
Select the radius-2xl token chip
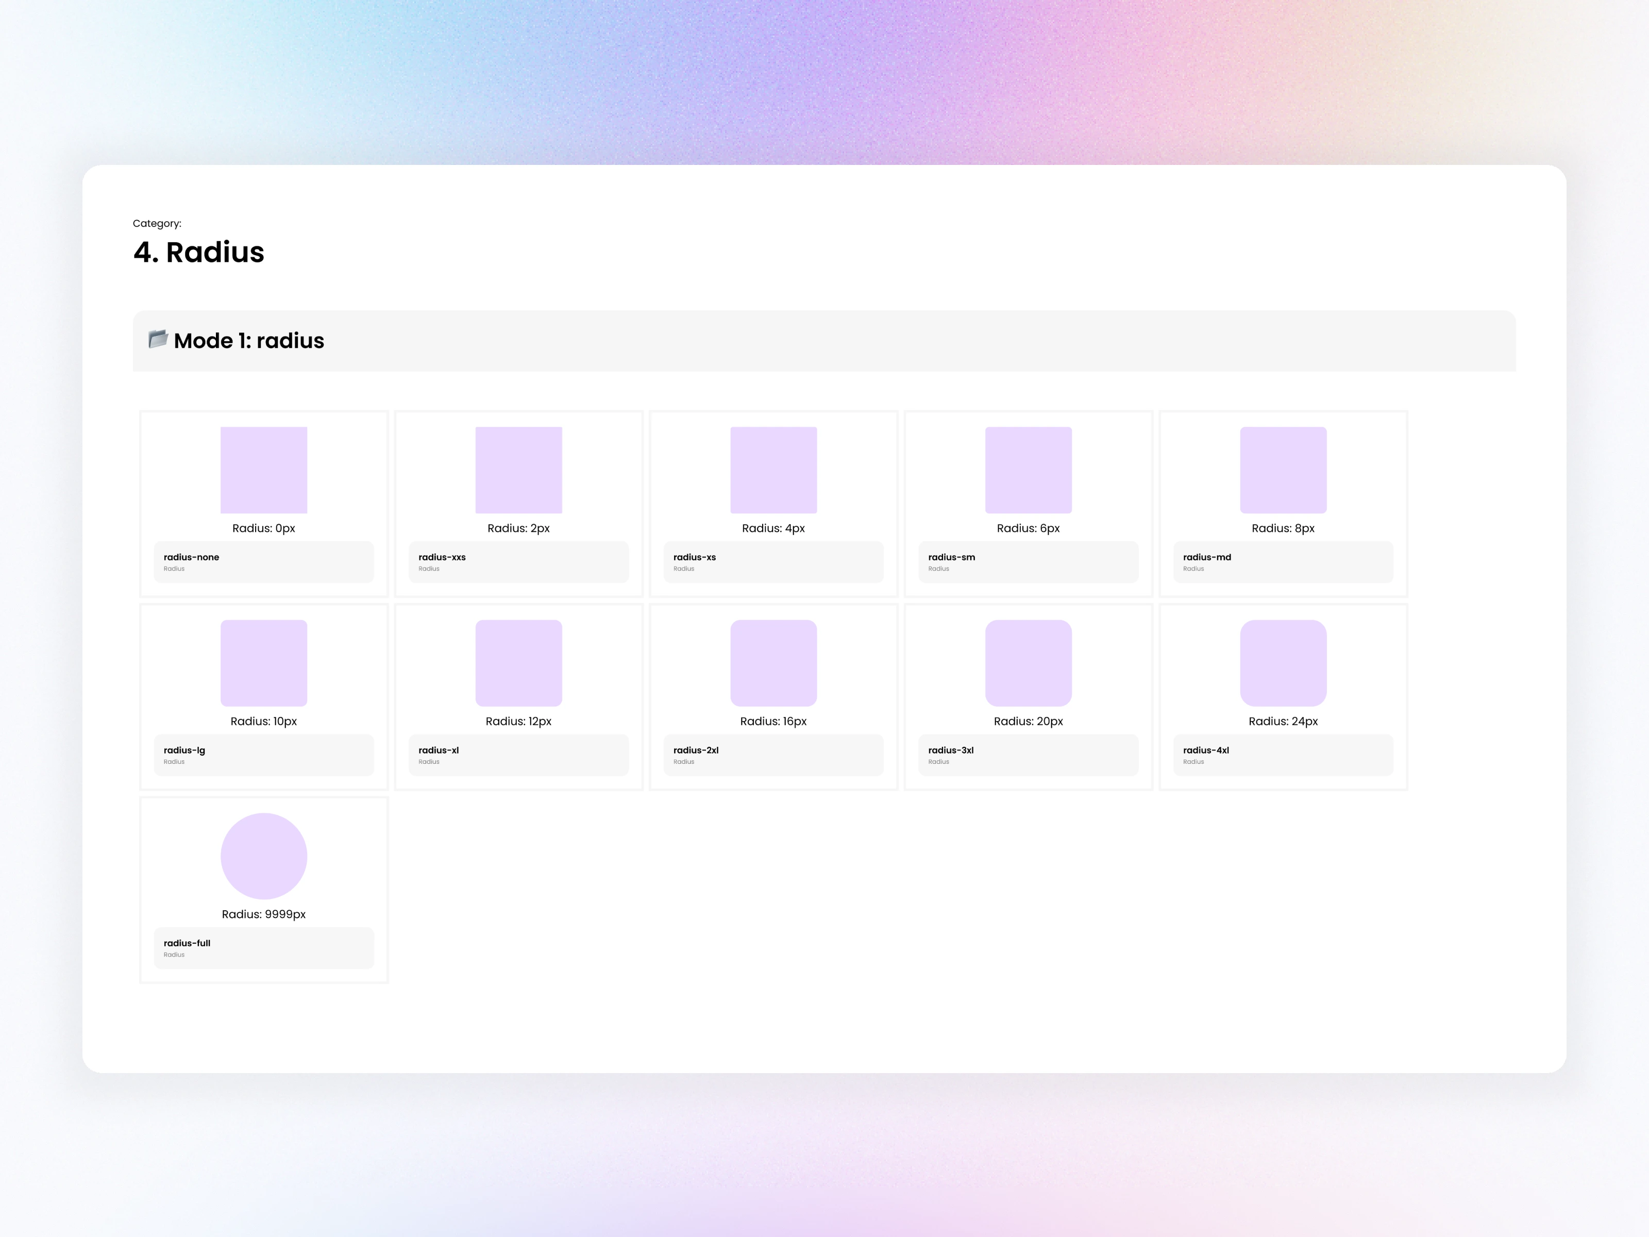773,755
